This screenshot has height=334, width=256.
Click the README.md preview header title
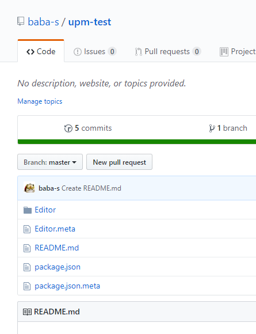[57, 312]
